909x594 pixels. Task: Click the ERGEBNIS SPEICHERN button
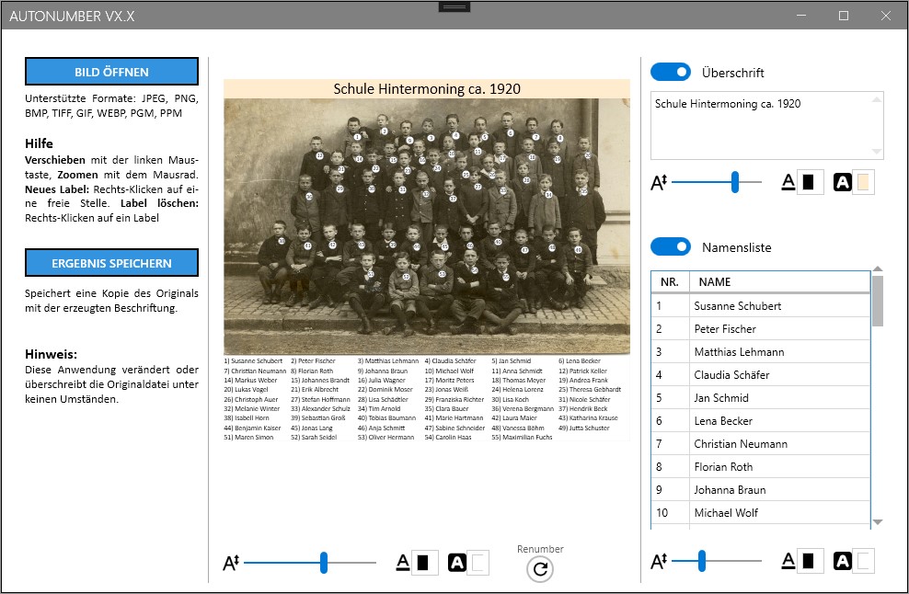pos(111,263)
